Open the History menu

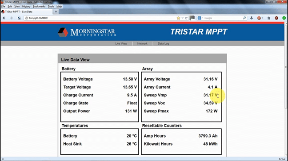(x=26, y=6)
